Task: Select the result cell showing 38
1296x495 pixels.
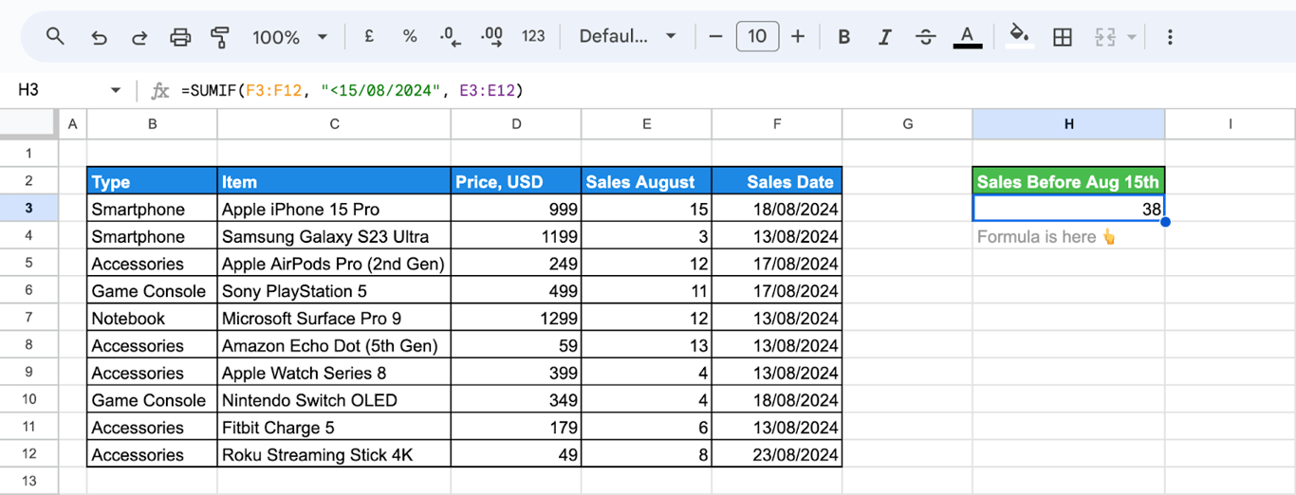Action: pos(1068,209)
